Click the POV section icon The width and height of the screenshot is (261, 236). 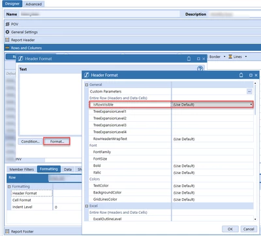point(7,24)
